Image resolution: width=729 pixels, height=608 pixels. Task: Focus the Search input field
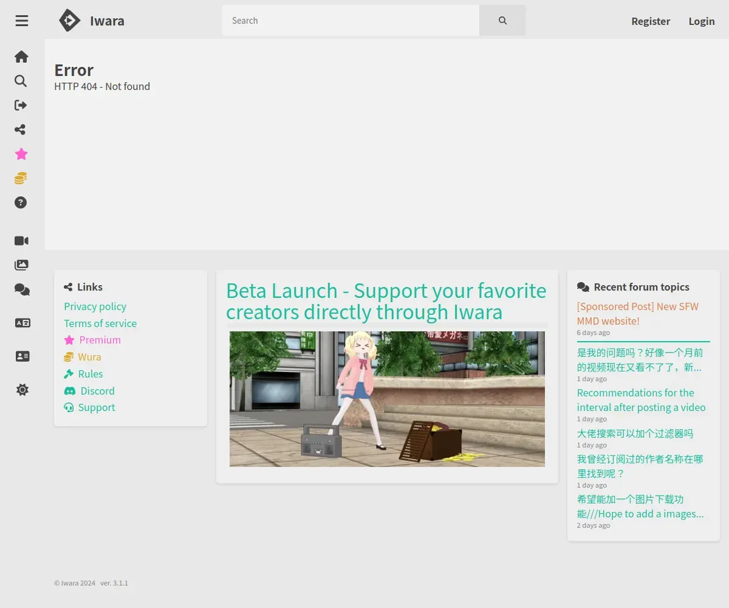[351, 21]
